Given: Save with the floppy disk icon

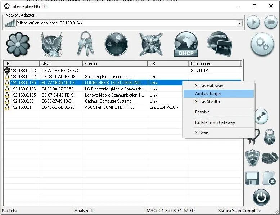Looking at the screenshot, I should [252, 178].
